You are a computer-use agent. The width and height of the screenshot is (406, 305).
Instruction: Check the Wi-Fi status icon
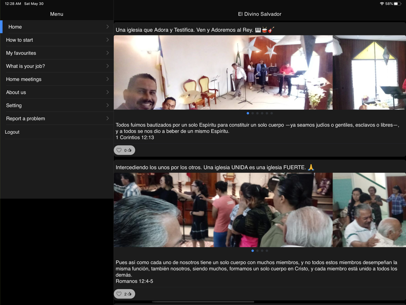click(382, 4)
